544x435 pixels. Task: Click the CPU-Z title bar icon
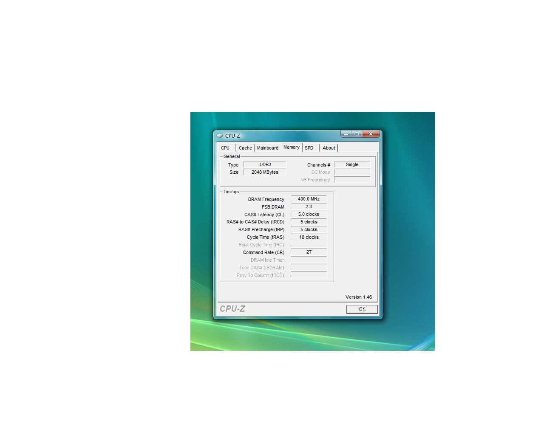tap(220, 136)
